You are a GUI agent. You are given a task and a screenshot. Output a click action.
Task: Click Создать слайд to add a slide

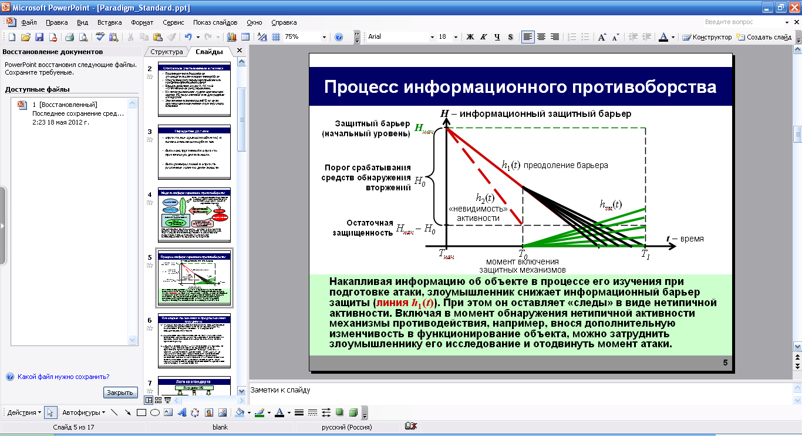point(764,37)
